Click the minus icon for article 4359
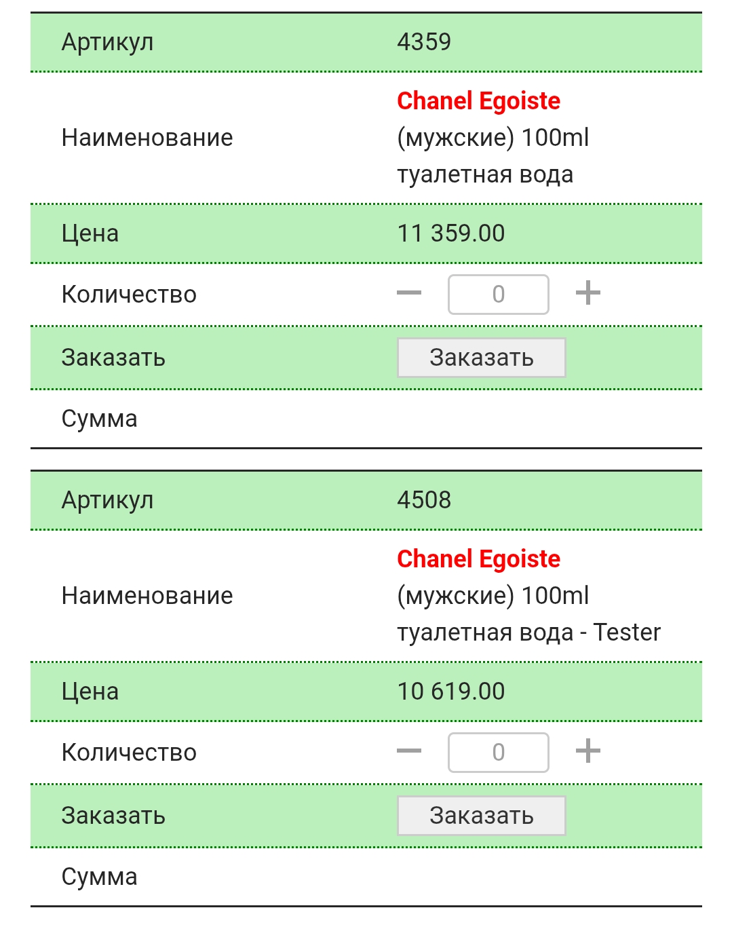Screen dimensions: 732x927 (409, 293)
